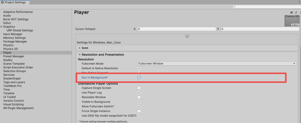Select the Windows, Mac, Linux platform monitor icon
This screenshot has width=301, height=123.
[x=188, y=37]
